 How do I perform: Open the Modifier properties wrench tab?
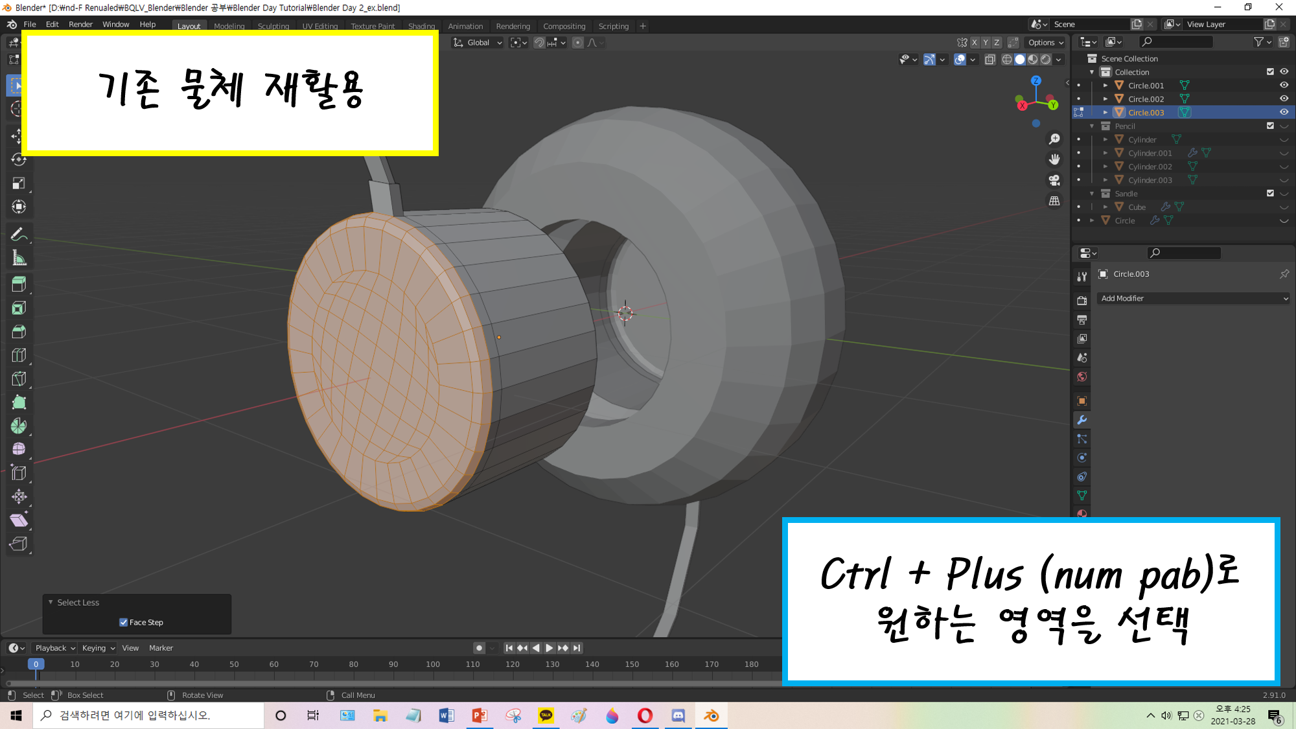coord(1082,420)
